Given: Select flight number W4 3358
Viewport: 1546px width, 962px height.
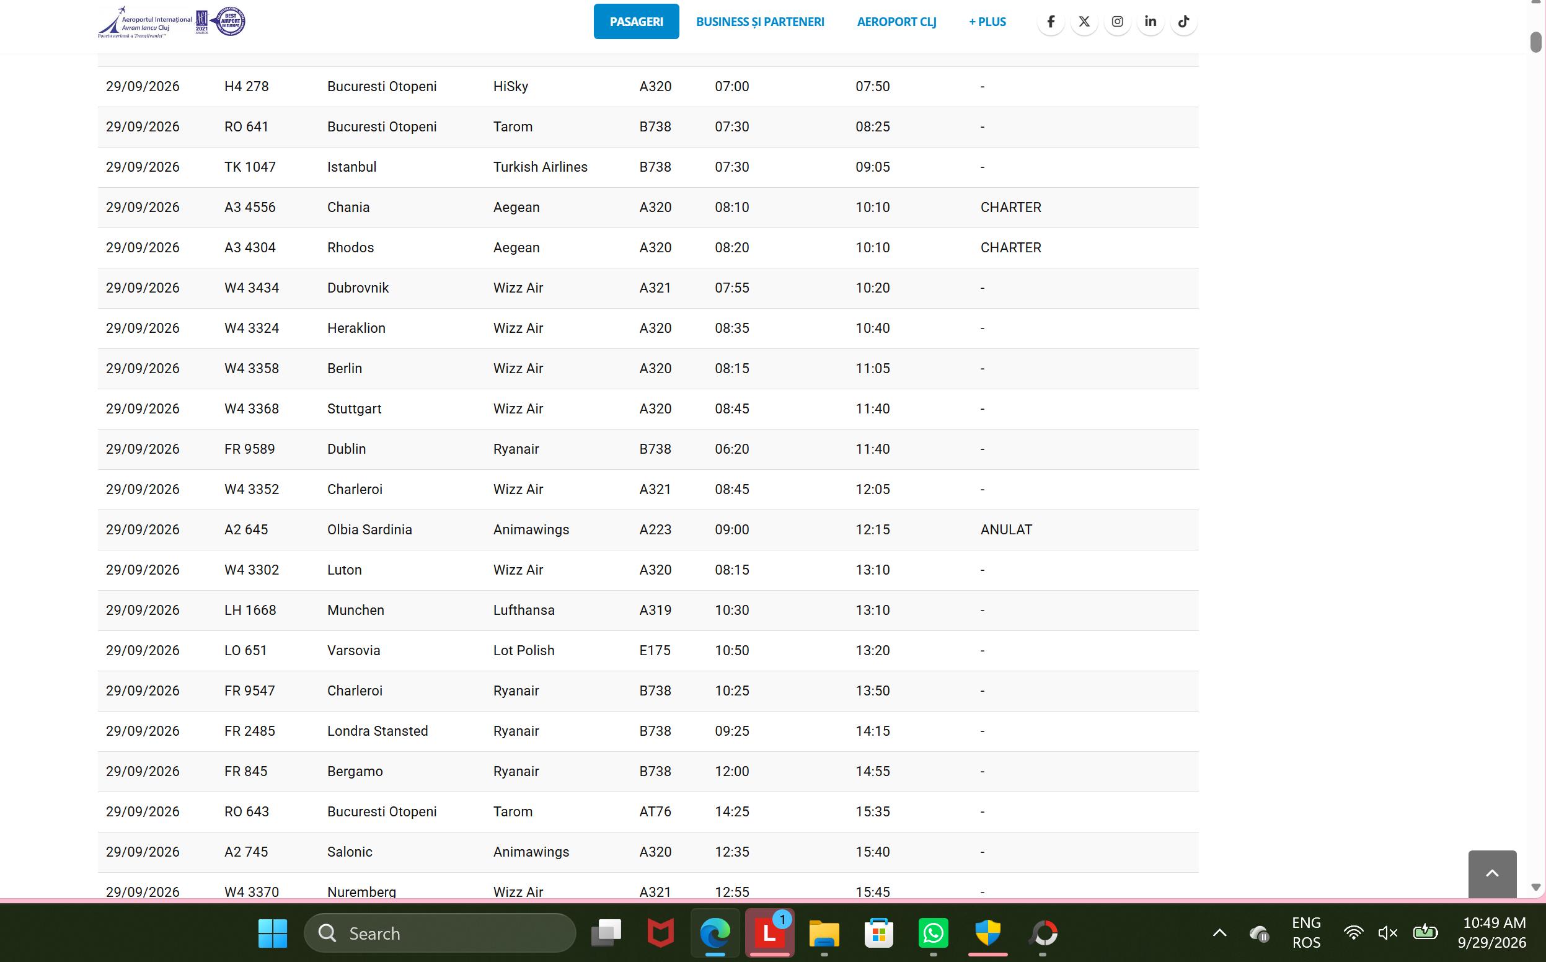Looking at the screenshot, I should 252,368.
